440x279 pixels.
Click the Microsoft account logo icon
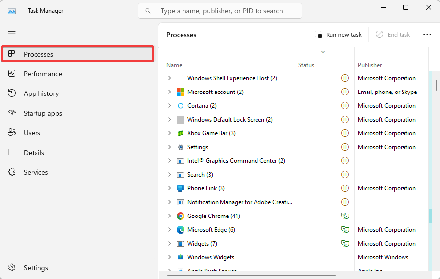pyautogui.click(x=181, y=92)
